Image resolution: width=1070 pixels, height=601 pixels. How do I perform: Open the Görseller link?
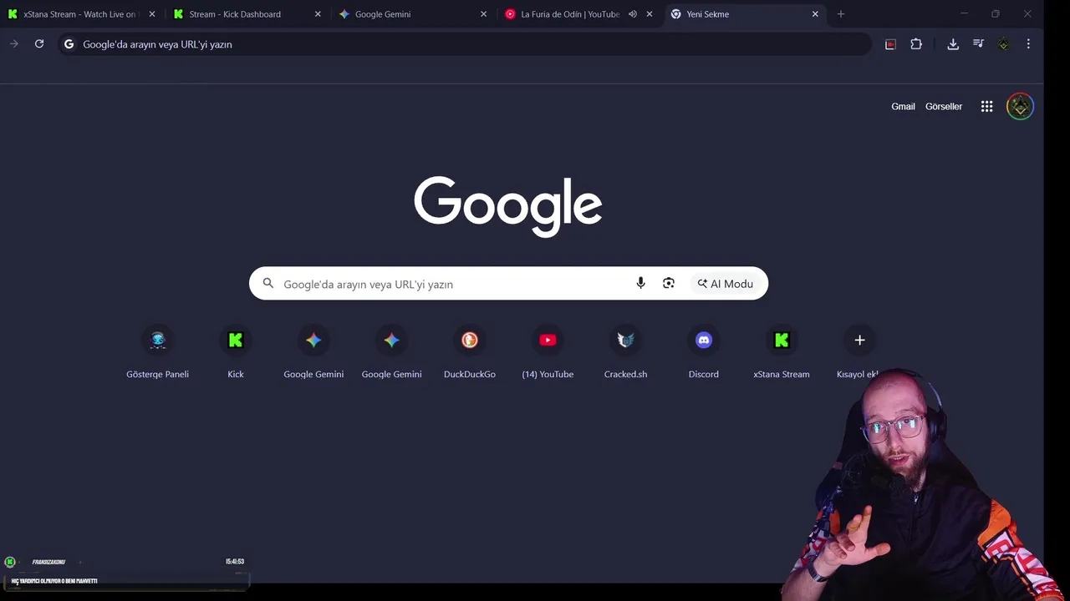pyautogui.click(x=944, y=107)
